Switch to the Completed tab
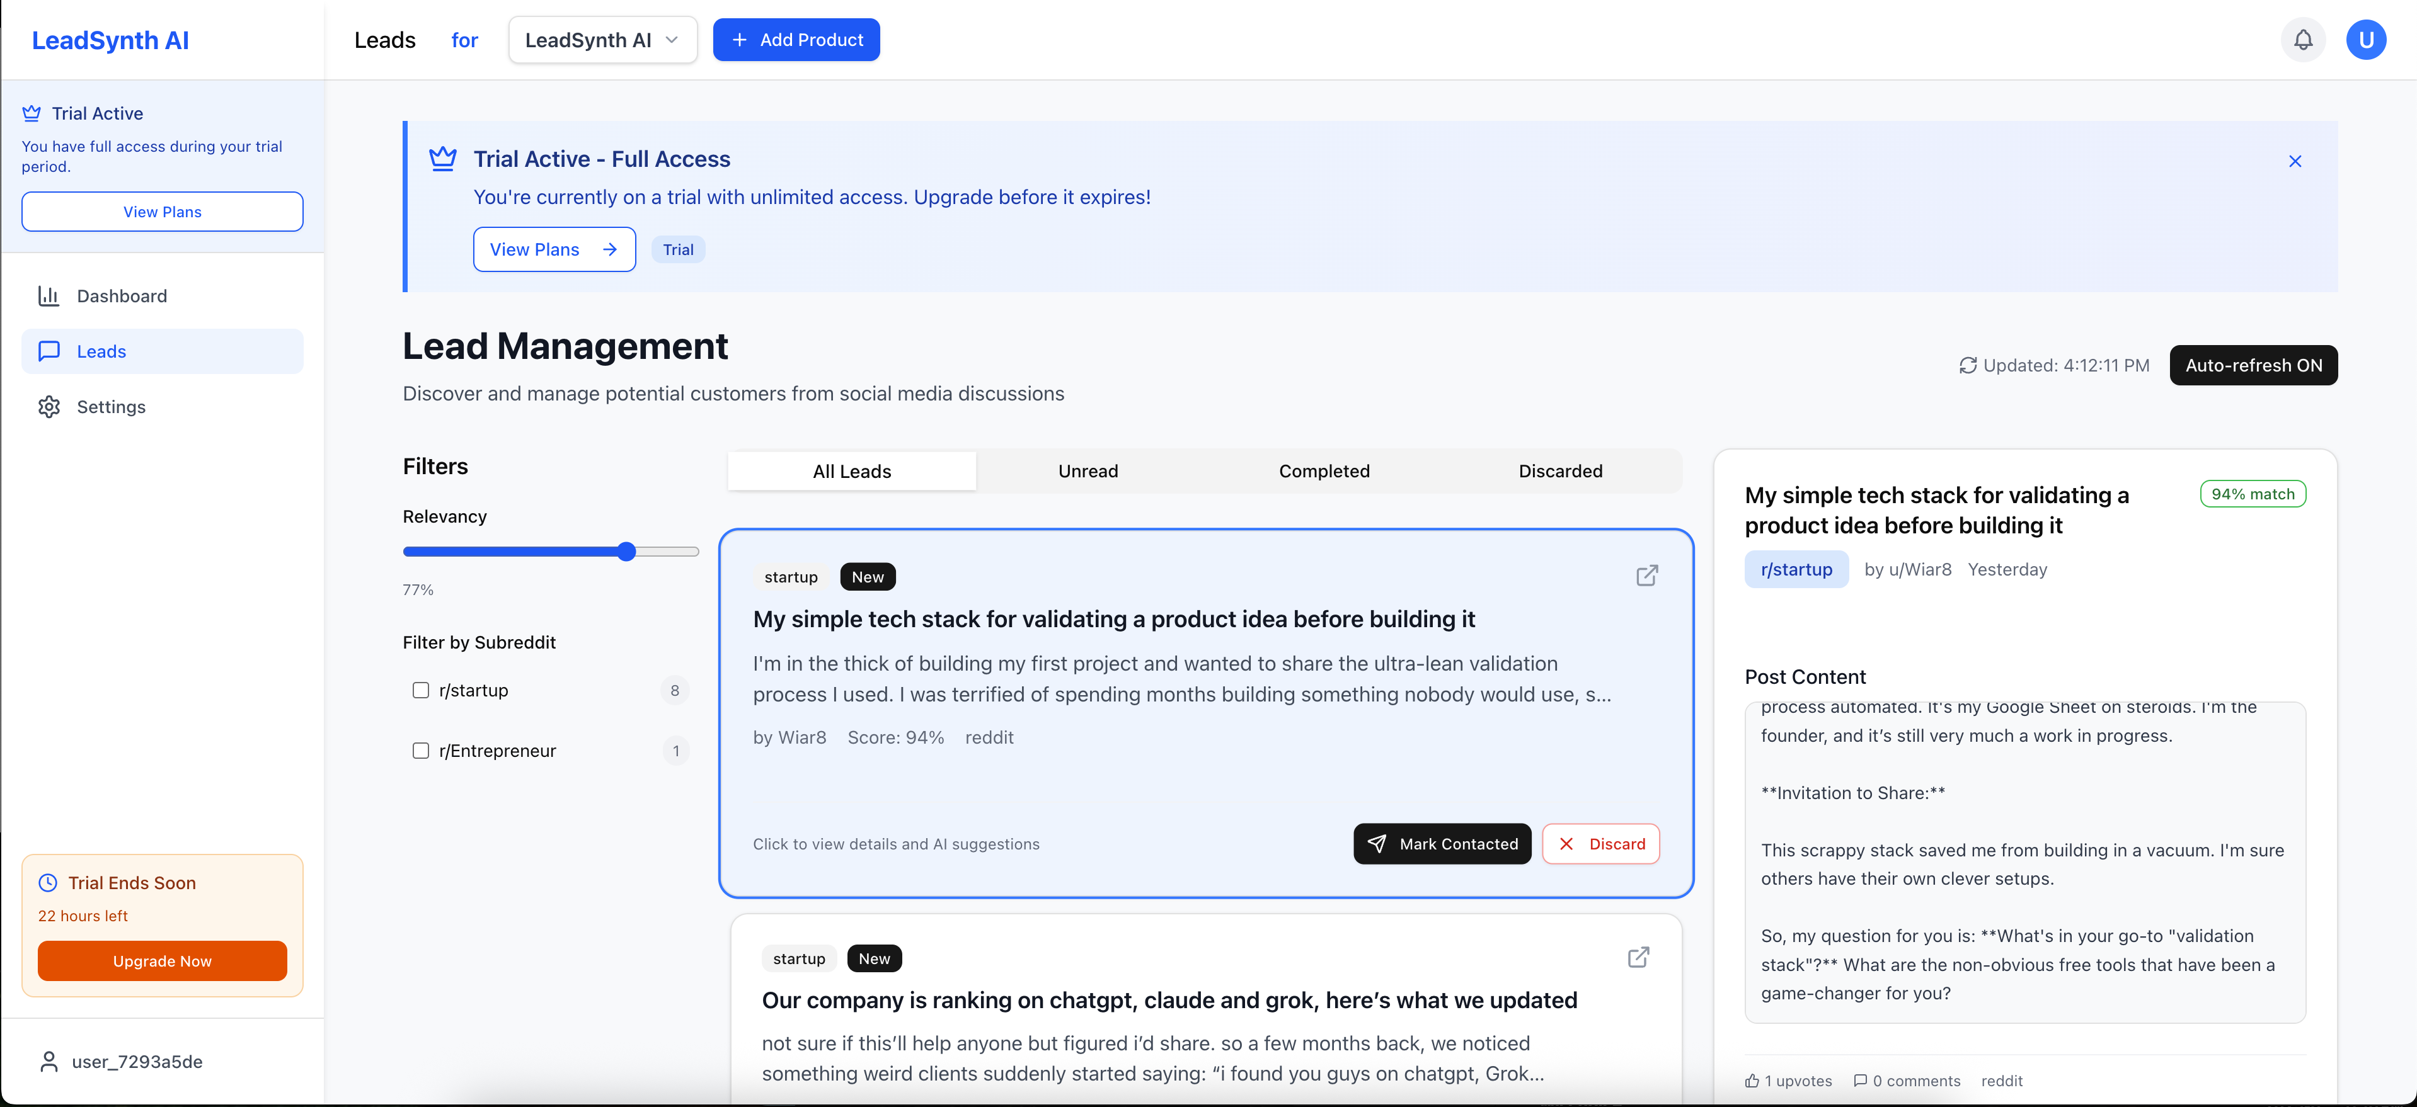This screenshot has width=2417, height=1107. 1324,472
